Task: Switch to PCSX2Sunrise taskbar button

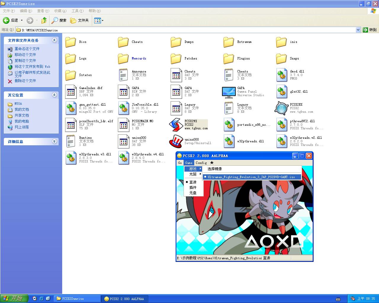Action: coord(77,299)
